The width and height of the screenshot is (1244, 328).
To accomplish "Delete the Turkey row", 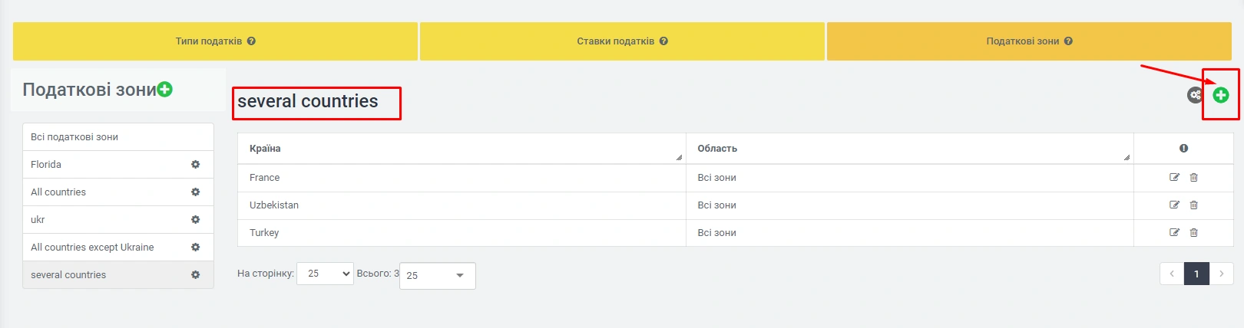I will tap(1193, 233).
